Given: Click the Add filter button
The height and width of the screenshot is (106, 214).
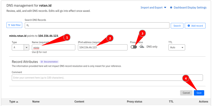Looking at the screenshot, I should (14, 25).
